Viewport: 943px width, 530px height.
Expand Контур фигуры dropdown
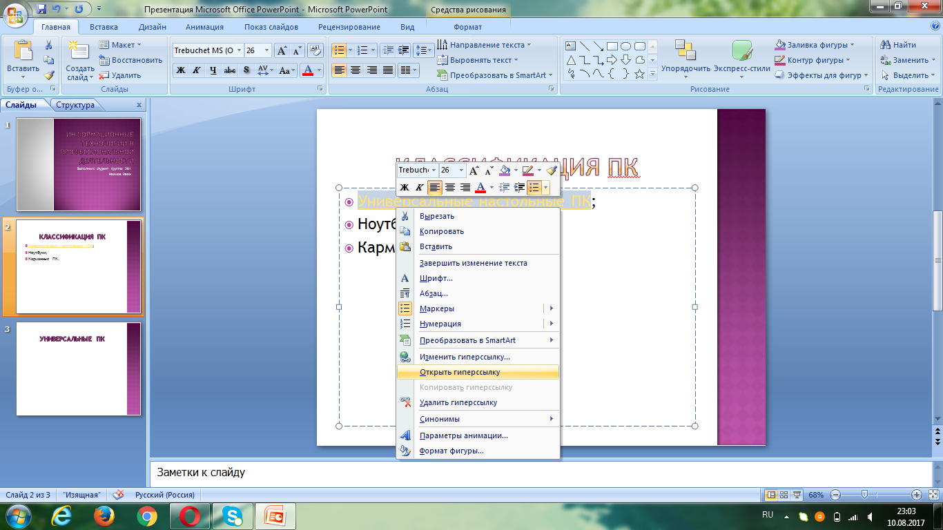(812, 60)
